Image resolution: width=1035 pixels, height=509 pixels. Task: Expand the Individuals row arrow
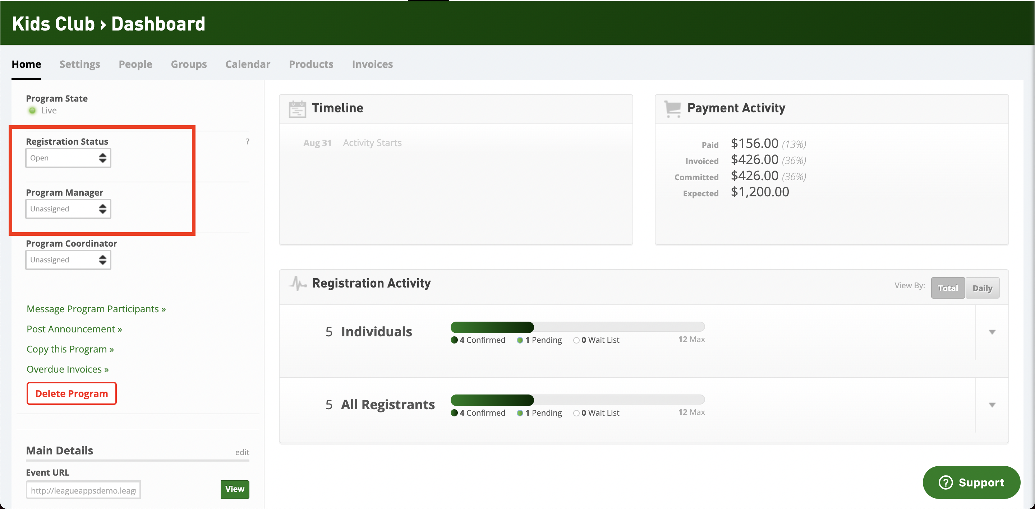[x=992, y=332]
